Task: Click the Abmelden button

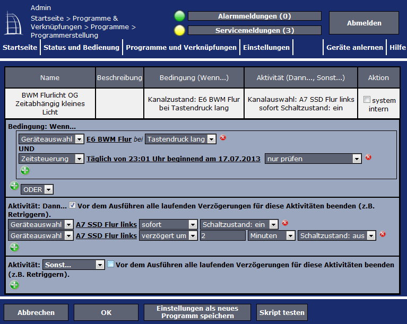Action: [x=364, y=23]
